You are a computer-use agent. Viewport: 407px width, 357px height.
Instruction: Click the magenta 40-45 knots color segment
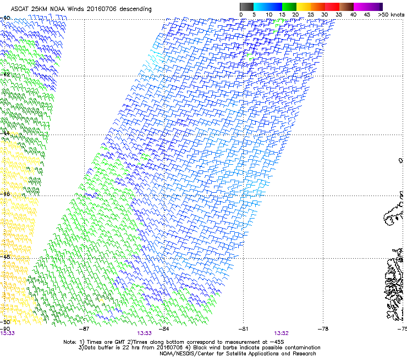tap(361, 7)
